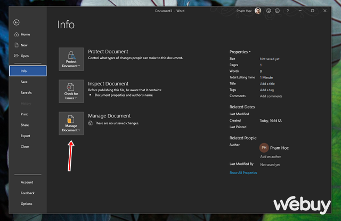Open the Print page
Image resolution: width=341 pixels, height=221 pixels.
(x=24, y=114)
